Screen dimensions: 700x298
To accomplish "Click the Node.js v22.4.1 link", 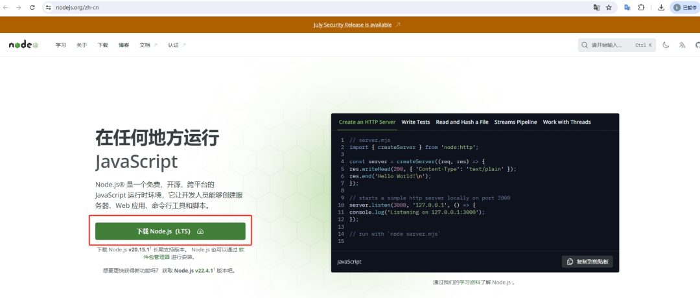I will pyautogui.click(x=193, y=270).
